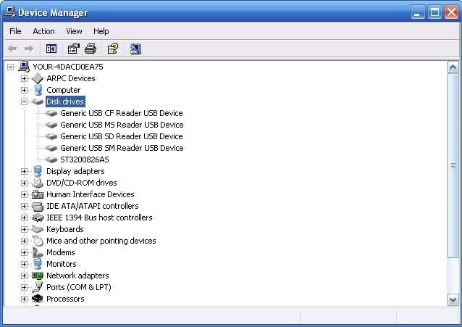
Task: Click the Processors chip icon
Action: click(38, 299)
